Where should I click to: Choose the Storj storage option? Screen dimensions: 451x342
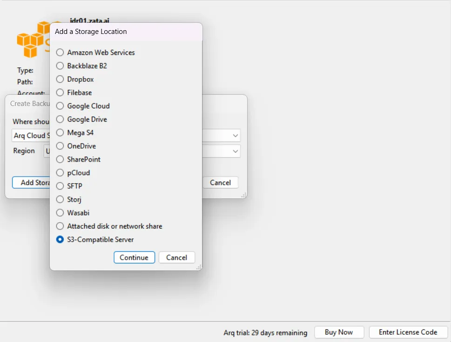60,199
